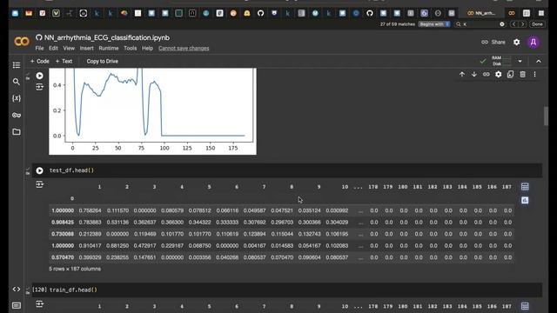Open the Help menu
557x313 pixels.
click(x=147, y=49)
